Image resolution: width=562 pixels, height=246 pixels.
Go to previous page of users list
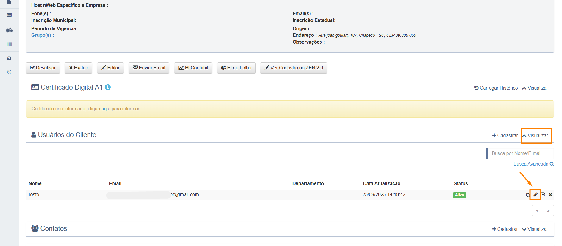click(x=537, y=211)
